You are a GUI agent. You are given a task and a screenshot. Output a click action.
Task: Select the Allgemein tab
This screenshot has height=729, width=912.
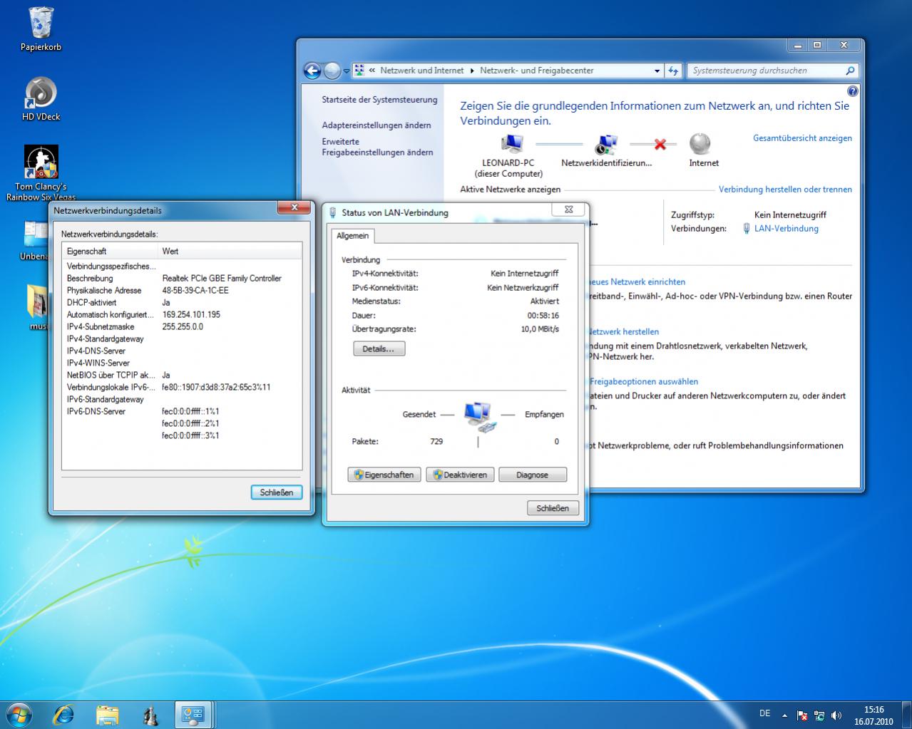click(x=353, y=236)
